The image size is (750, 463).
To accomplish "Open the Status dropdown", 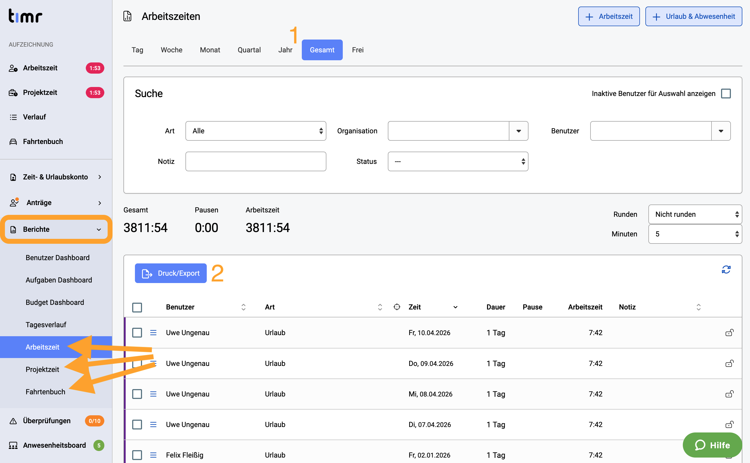I will [458, 161].
